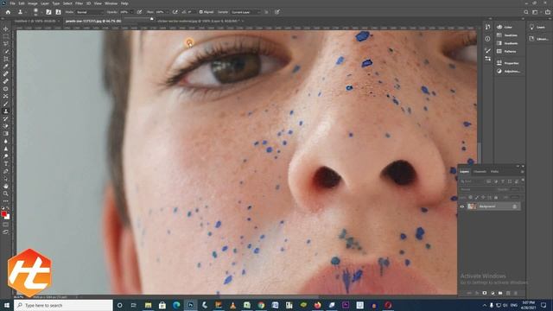Open the Filter menu
553x311 pixels.
(x=79, y=3)
